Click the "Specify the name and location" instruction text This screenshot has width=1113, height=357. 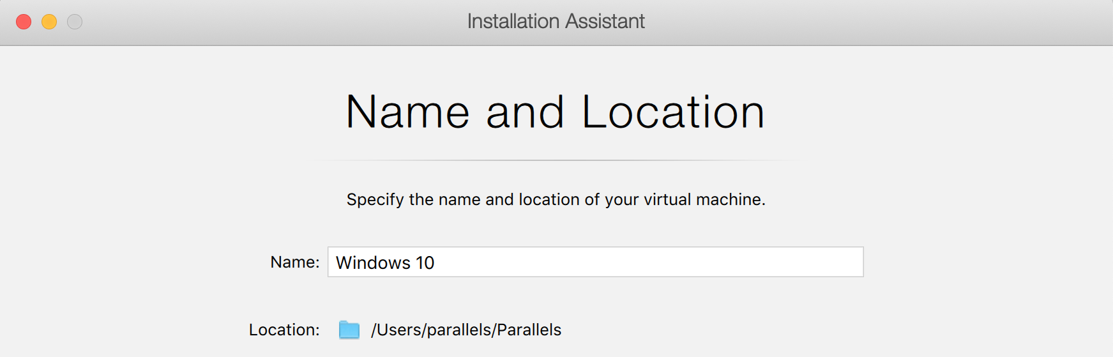pyautogui.click(x=556, y=200)
